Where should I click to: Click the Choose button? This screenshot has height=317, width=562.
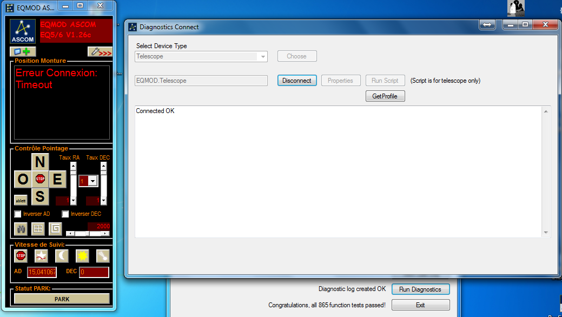(297, 56)
